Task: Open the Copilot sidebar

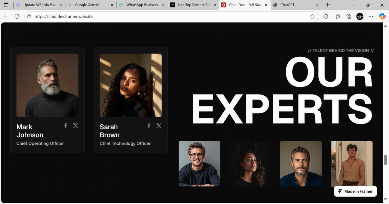Action: pos(382,17)
